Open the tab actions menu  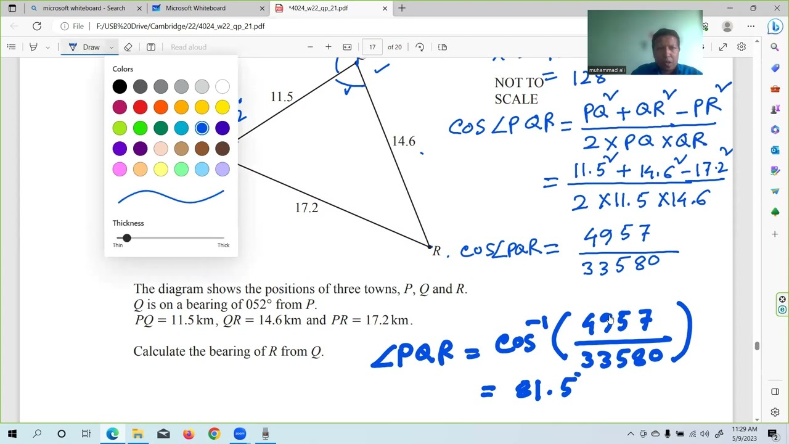(12, 8)
